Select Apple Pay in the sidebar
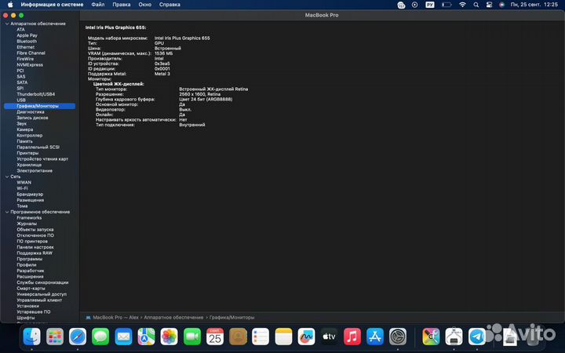Image resolution: width=565 pixels, height=353 pixels. (27, 35)
